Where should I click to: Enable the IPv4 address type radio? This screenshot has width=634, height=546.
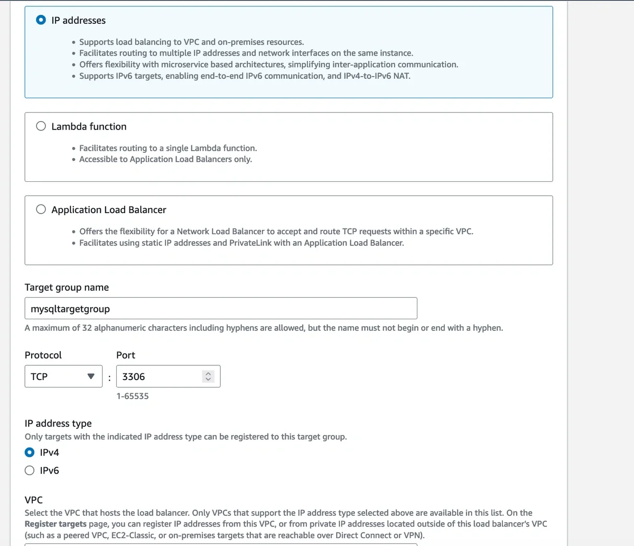click(30, 452)
